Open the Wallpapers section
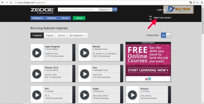Screen dimensions: 204x104 [x=38, y=18]
